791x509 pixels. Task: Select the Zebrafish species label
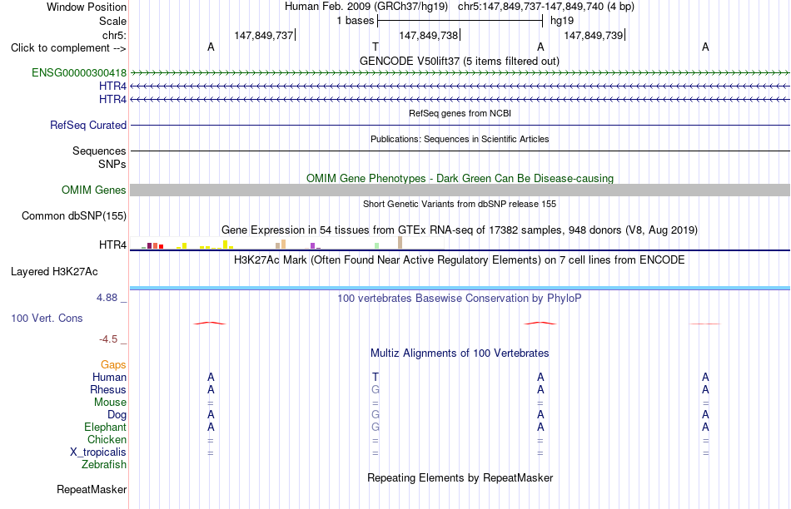104,464
